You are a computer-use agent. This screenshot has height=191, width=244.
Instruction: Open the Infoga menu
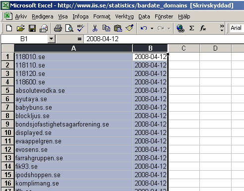pyautogui.click(x=80, y=16)
